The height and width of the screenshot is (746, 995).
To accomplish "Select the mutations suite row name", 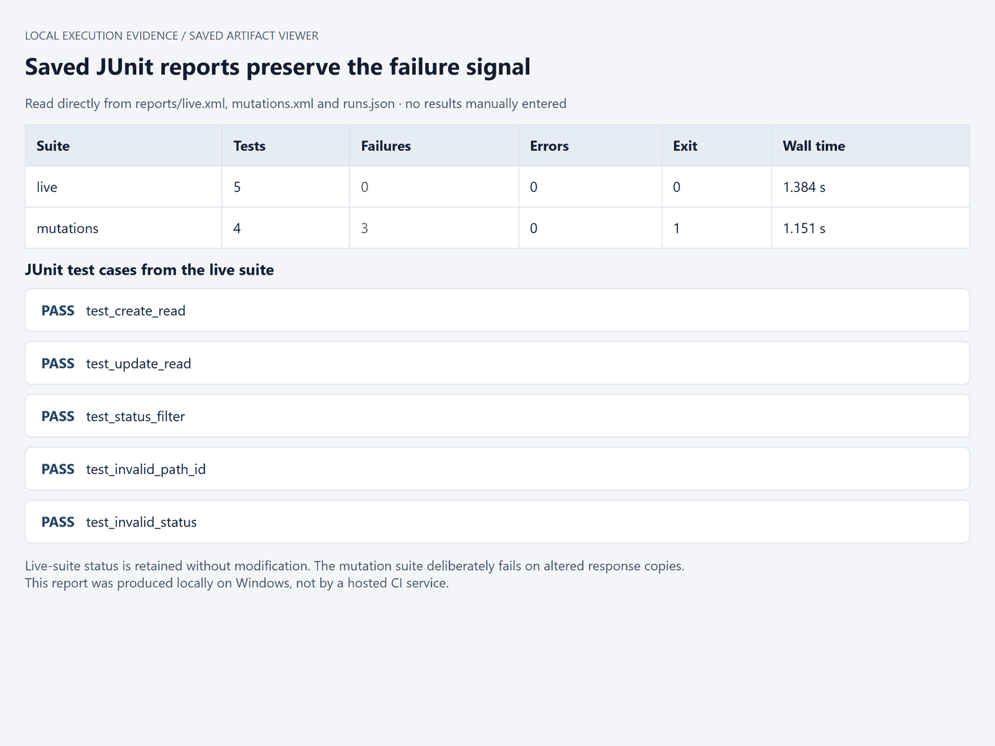I will [x=68, y=228].
